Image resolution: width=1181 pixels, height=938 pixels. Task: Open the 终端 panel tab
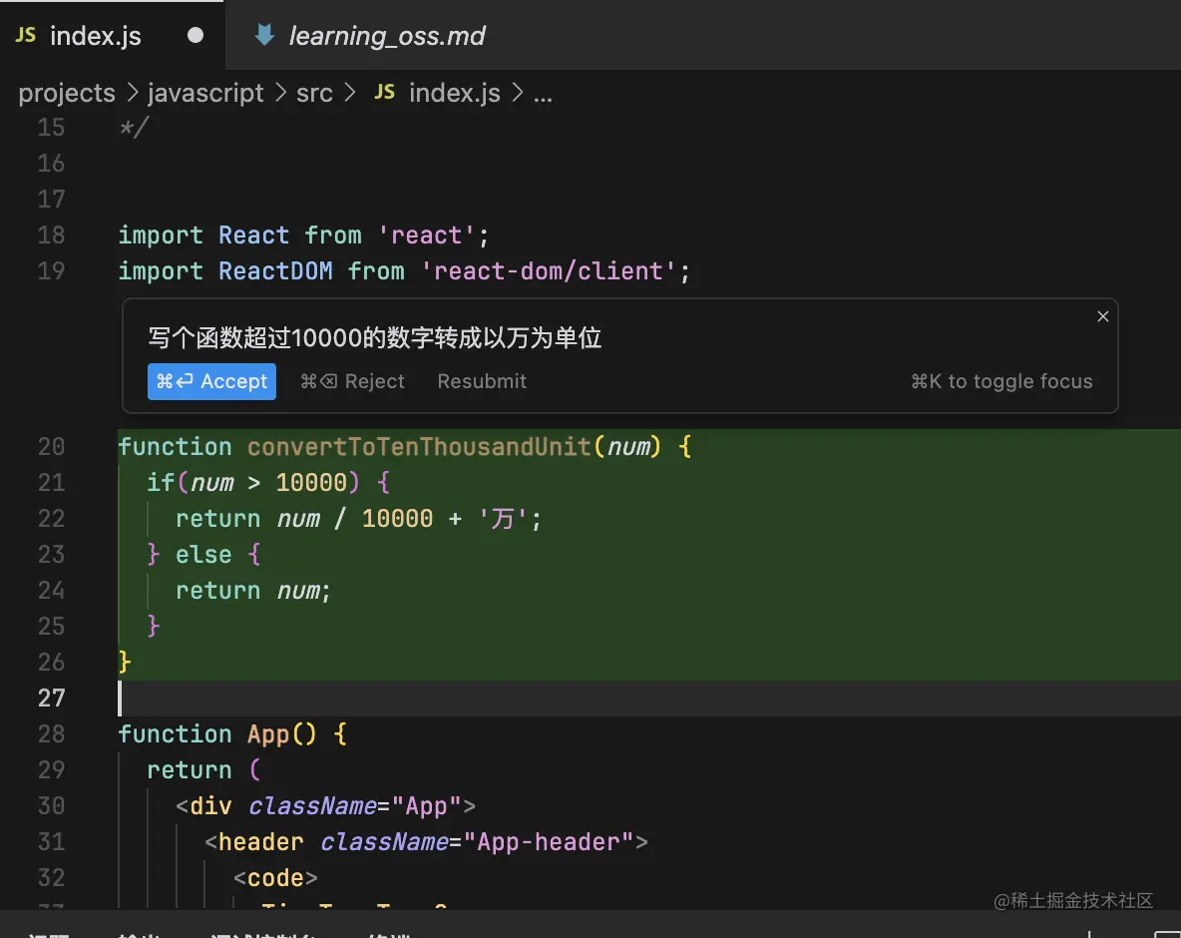pos(389,933)
